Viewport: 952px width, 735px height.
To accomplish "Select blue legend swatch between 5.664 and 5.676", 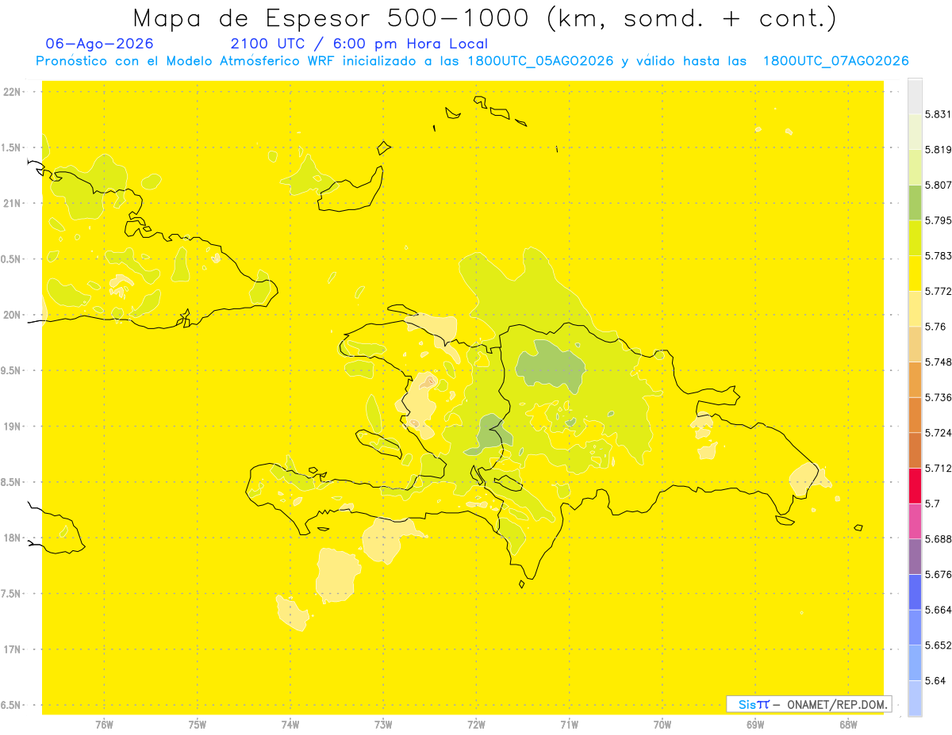I will click(915, 592).
